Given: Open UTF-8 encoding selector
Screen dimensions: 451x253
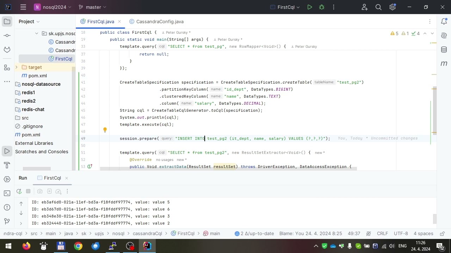Looking at the screenshot, I should click(x=401, y=233).
